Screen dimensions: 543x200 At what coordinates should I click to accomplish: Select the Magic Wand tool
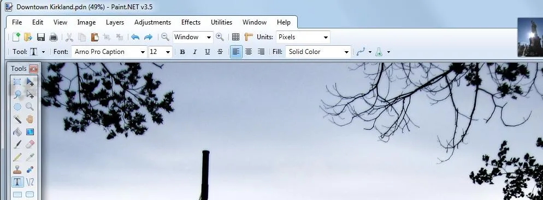point(17,119)
